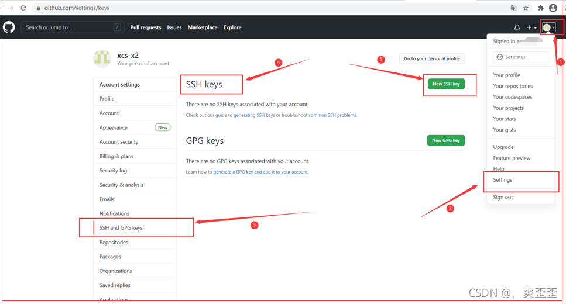
Task: Click the New GPG key button
Action: 446,140
